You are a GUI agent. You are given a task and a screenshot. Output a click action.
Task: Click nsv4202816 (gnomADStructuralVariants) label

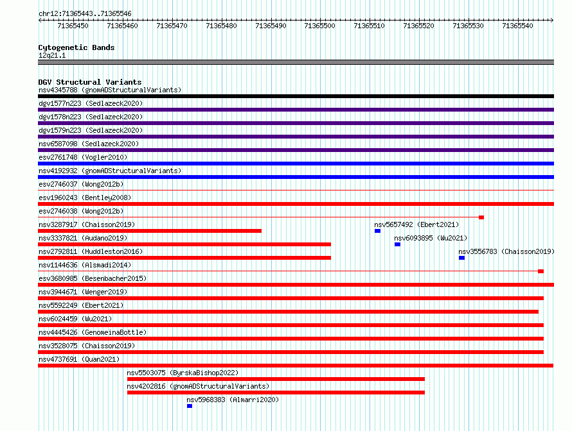pyautogui.click(x=198, y=386)
